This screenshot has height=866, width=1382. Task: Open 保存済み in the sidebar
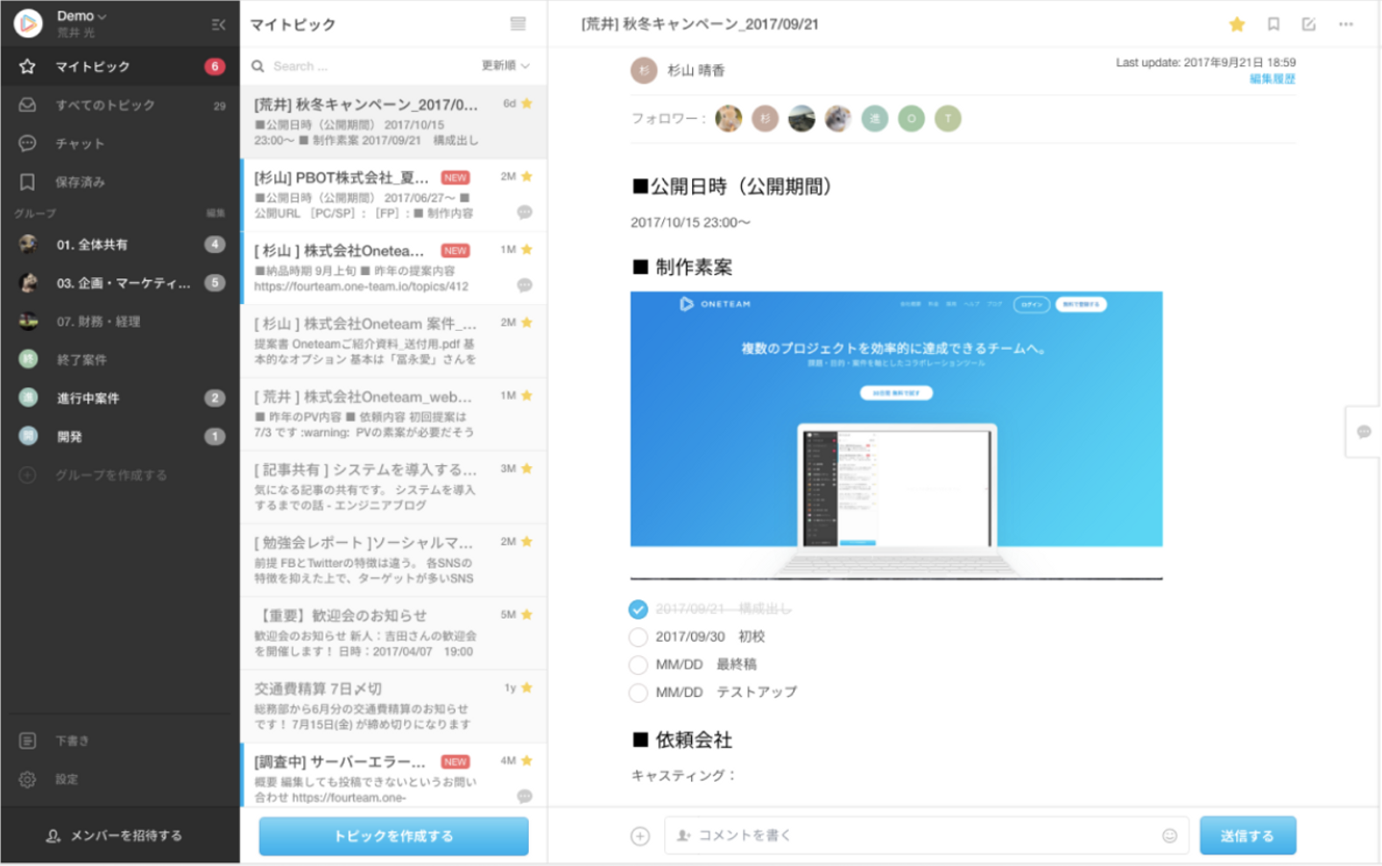120,181
